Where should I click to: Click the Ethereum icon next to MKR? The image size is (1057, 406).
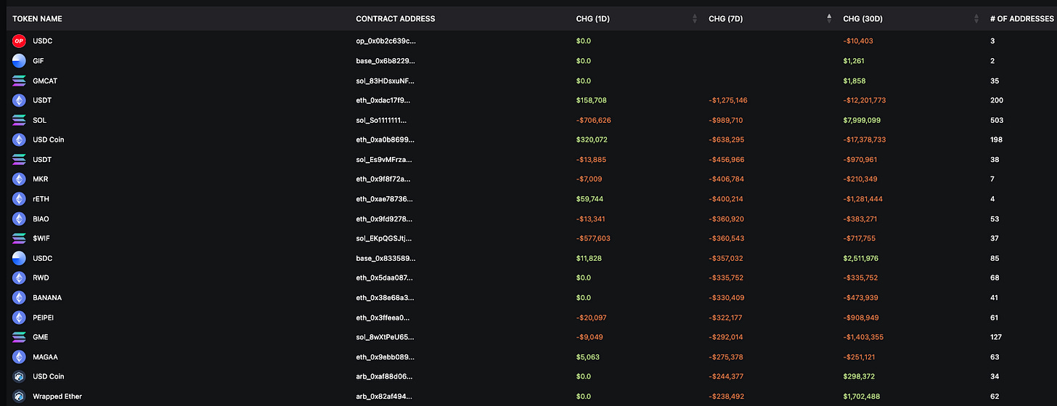click(19, 179)
